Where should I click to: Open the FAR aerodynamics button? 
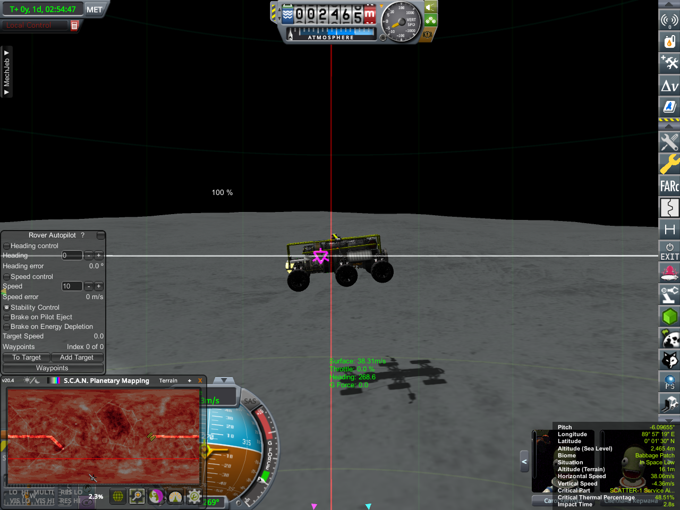pyautogui.click(x=669, y=185)
